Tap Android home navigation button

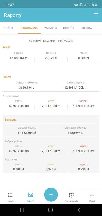[x=51, y=210]
